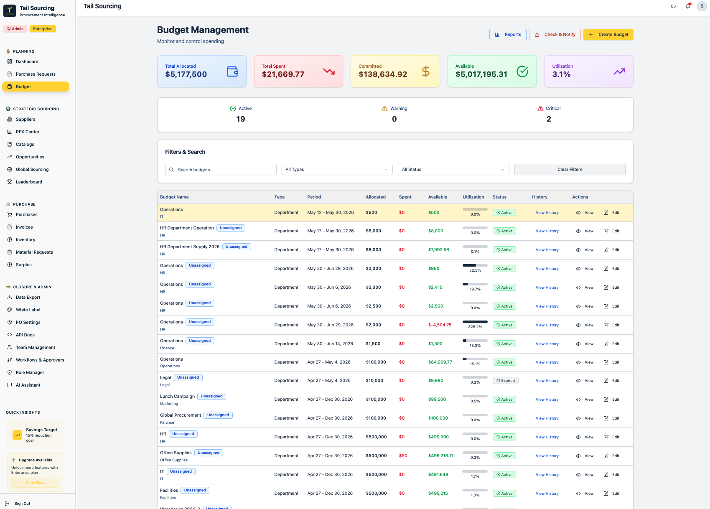710x509 pixels.
Task: Click the Global Sourcing globe icon
Action: [x=10, y=169]
